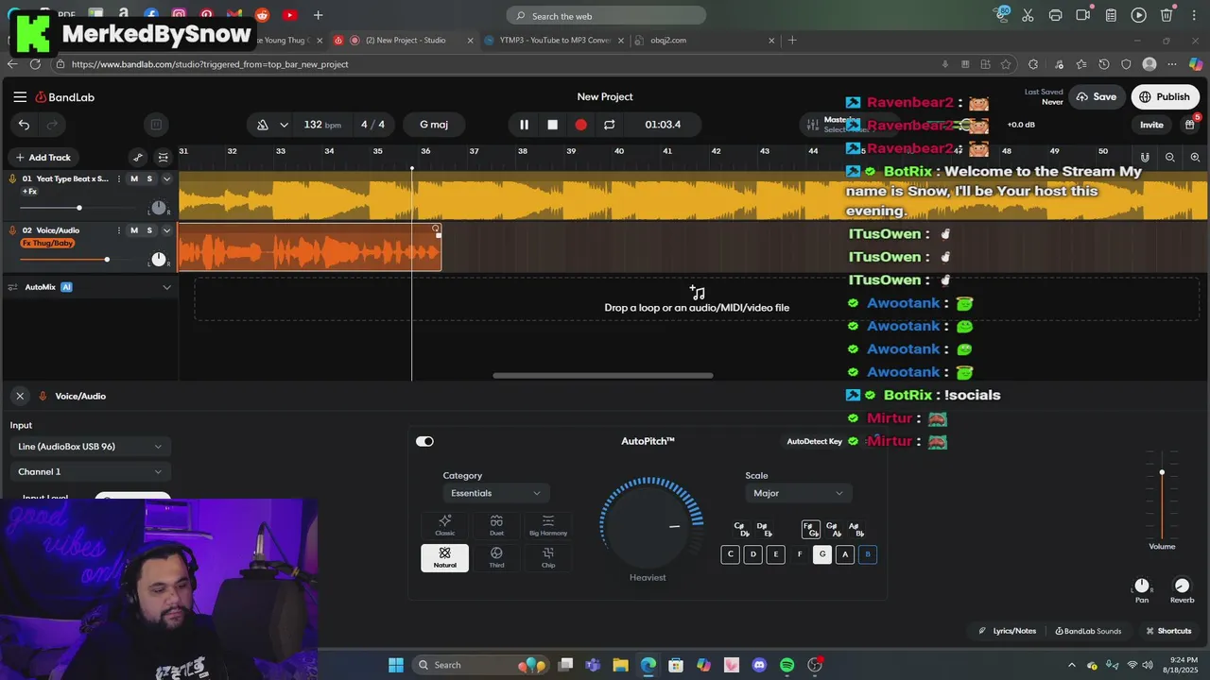Select the Natural AutoPitch preset

click(444, 557)
